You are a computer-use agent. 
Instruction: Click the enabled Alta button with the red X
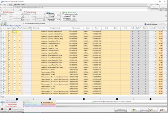[x=11, y=109]
